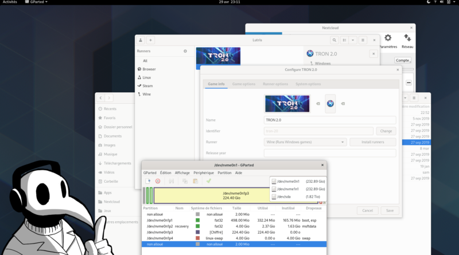Click the gear icon beside Runners
459x255 pixels.
185,51
